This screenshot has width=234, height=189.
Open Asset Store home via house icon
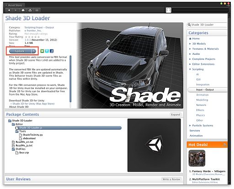[23, 10]
